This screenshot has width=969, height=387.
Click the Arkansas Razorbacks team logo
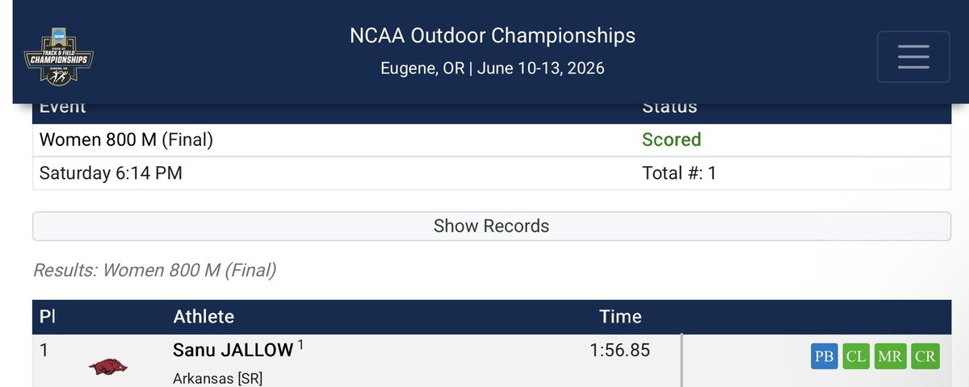click(107, 367)
